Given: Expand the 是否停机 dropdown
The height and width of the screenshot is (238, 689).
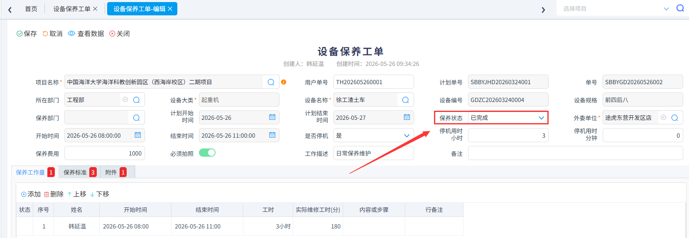Looking at the screenshot, I should pos(407,136).
